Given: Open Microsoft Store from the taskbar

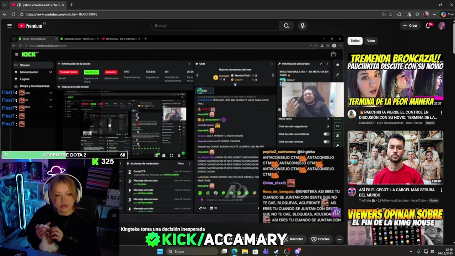Looking at the screenshot, I should point(255,251).
